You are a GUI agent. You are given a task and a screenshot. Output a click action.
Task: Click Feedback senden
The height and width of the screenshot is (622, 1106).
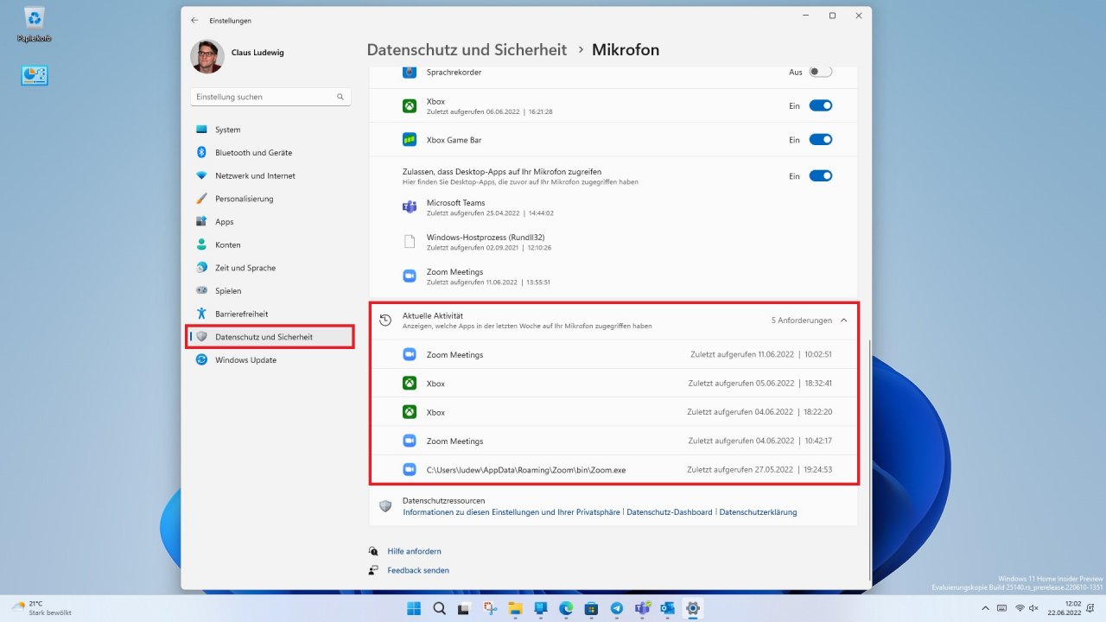[x=418, y=570]
